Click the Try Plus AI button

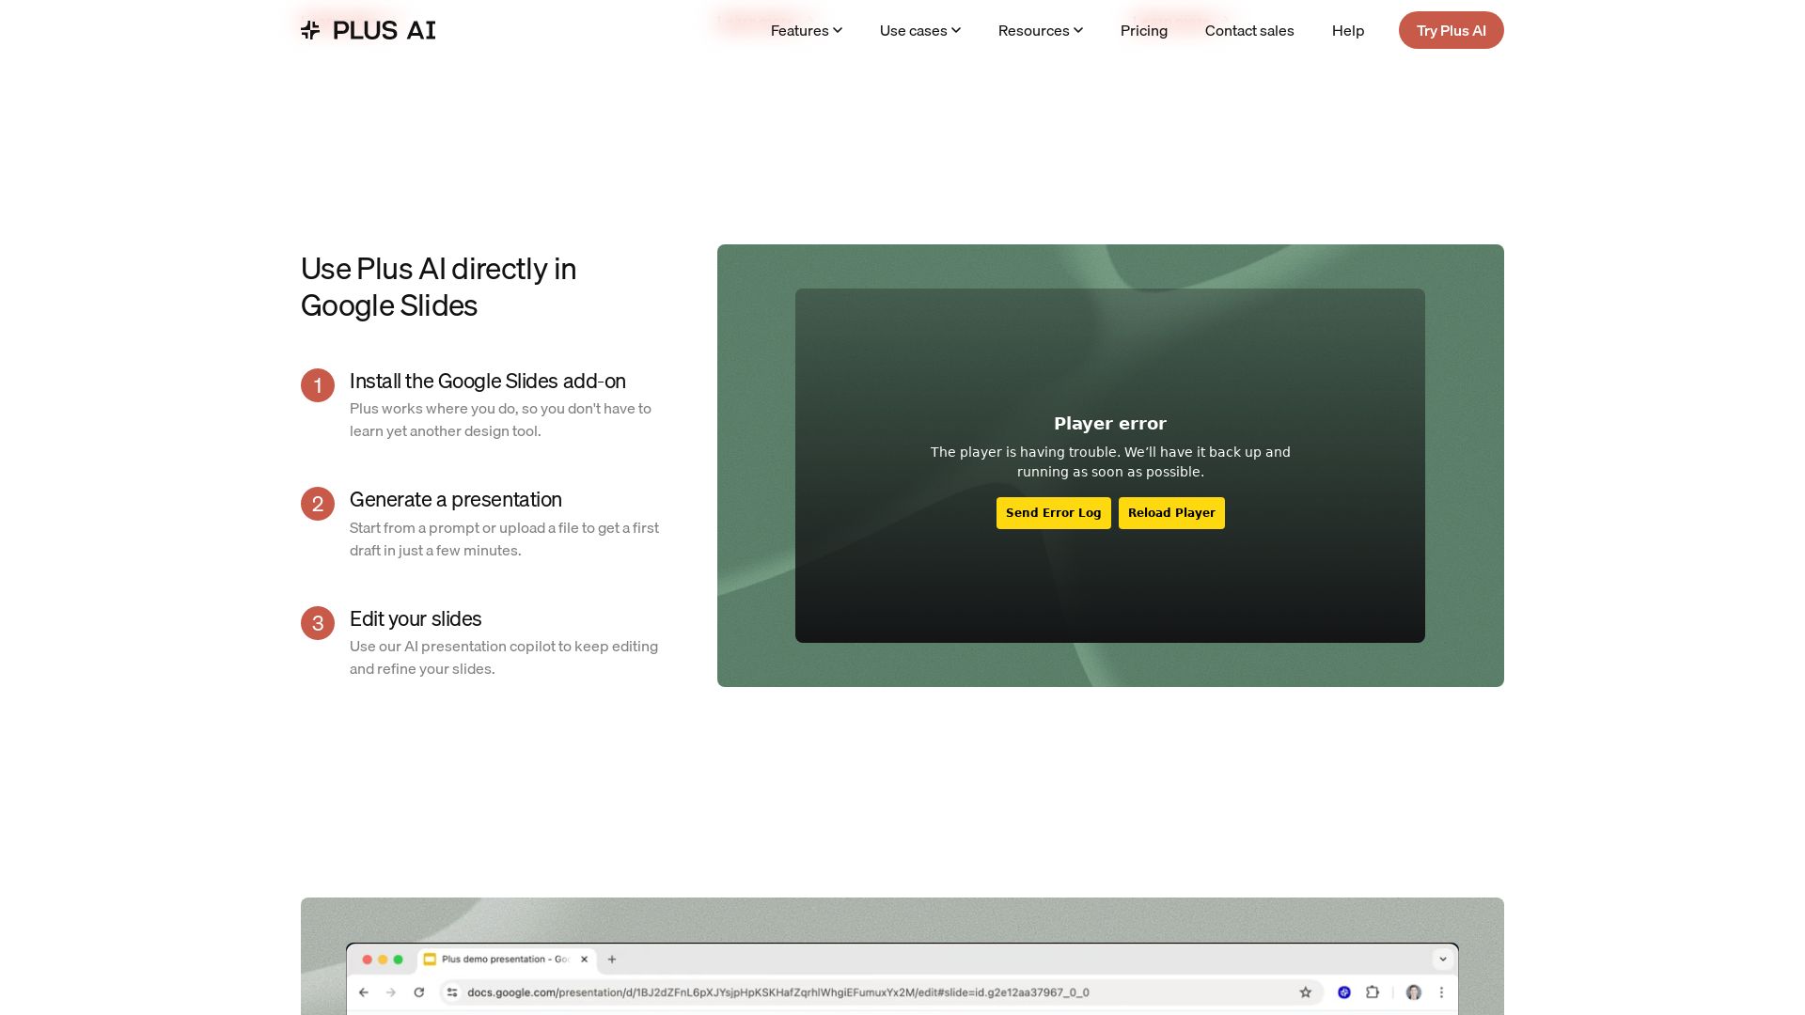coord(1451,30)
